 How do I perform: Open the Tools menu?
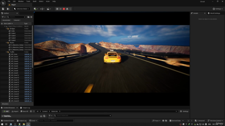click(x=28, y=1)
